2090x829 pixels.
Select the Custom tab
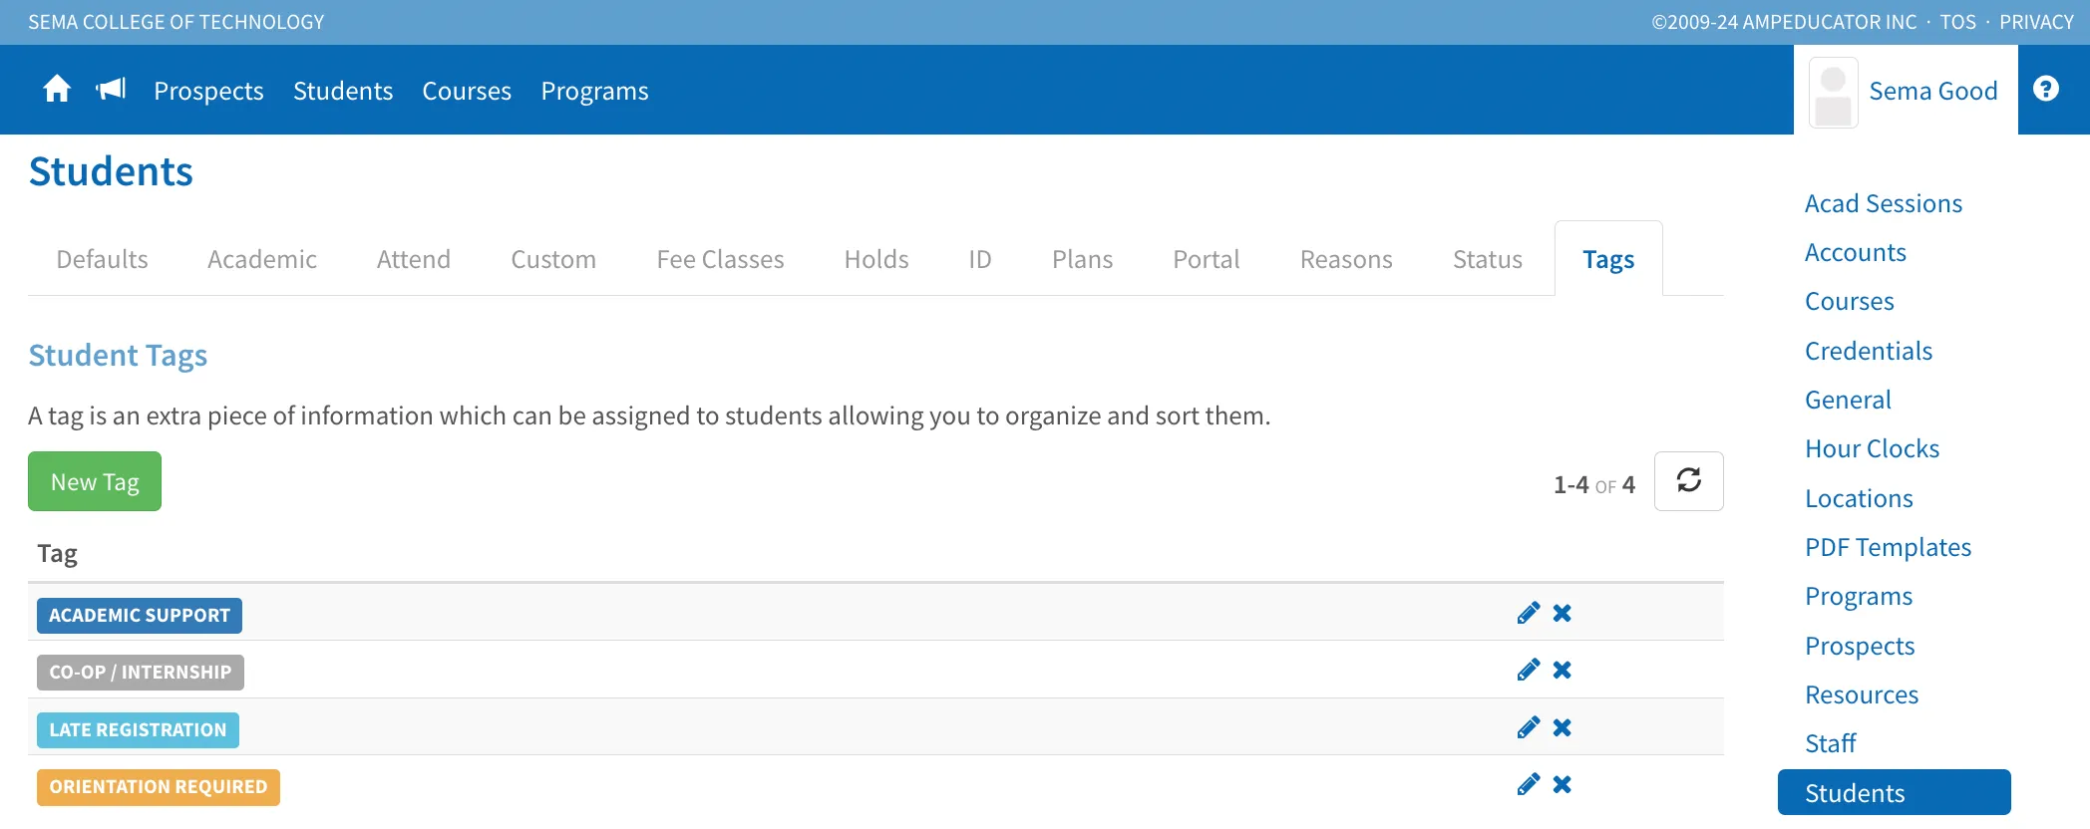click(x=553, y=260)
